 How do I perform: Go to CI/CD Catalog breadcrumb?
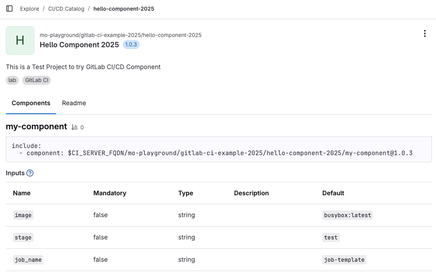66,8
